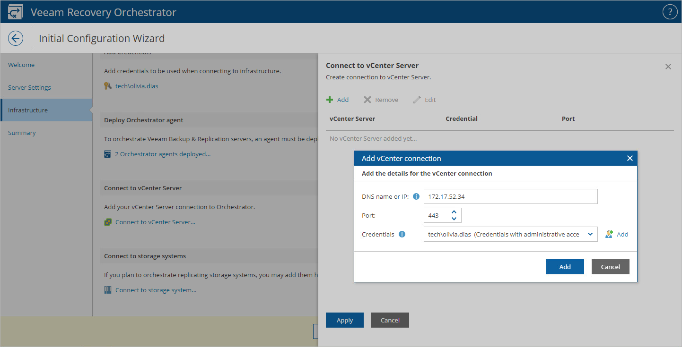This screenshot has width=682, height=347.
Task: Click the back arrow in the wizard header
Action: click(15, 38)
